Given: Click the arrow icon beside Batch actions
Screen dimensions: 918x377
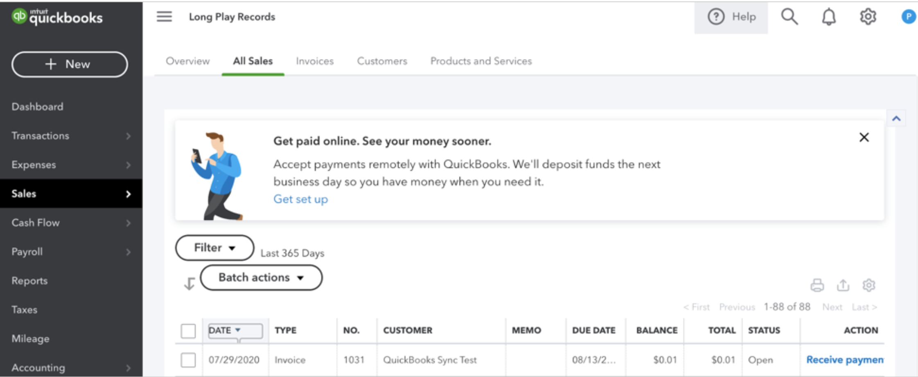Looking at the screenshot, I should pos(189,283).
